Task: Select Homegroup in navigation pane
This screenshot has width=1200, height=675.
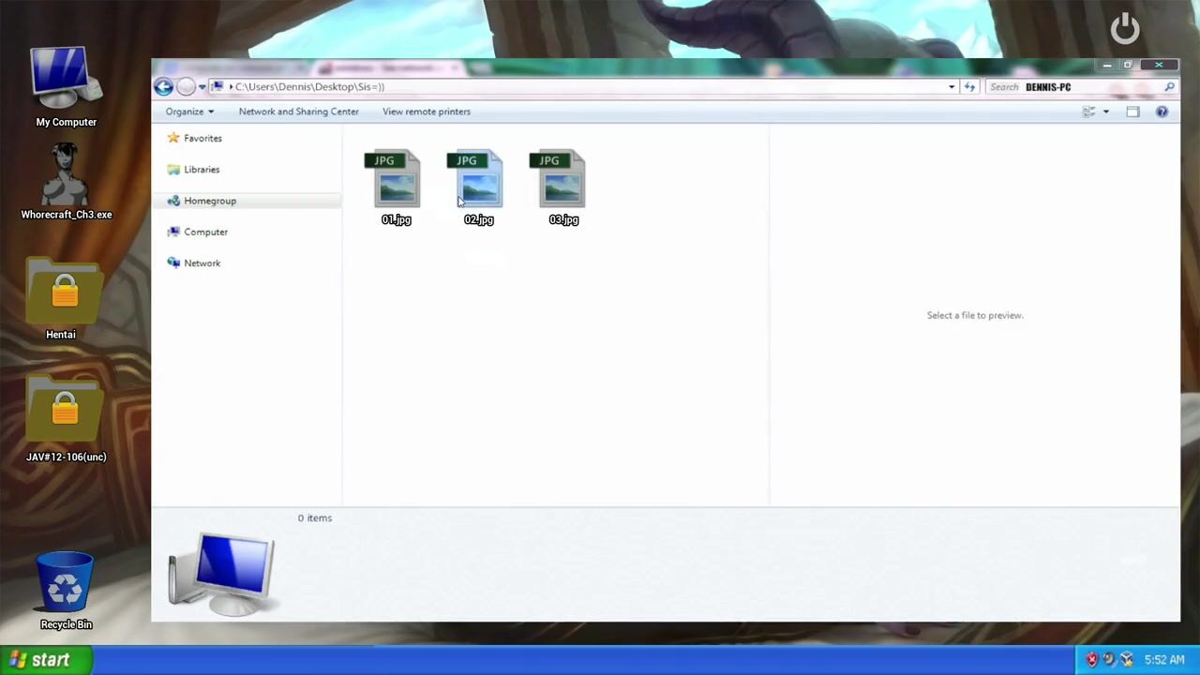Action: [x=209, y=201]
